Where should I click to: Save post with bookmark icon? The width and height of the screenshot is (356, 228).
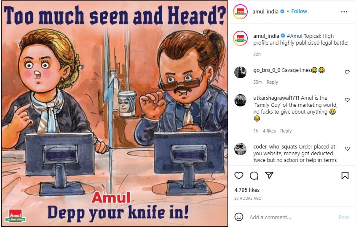345,176
